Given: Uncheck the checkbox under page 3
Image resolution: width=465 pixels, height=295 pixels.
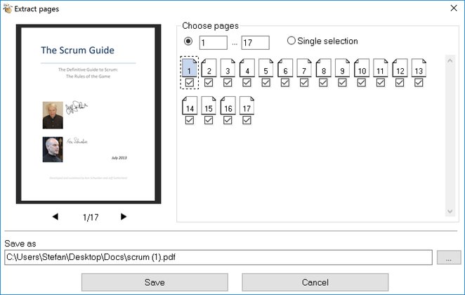Looking at the screenshot, I should tap(228, 82).
